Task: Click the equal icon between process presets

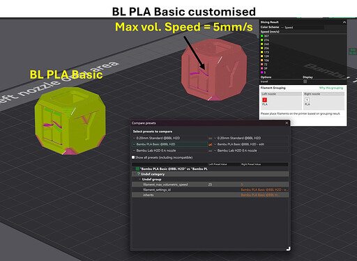Action: coord(211,139)
